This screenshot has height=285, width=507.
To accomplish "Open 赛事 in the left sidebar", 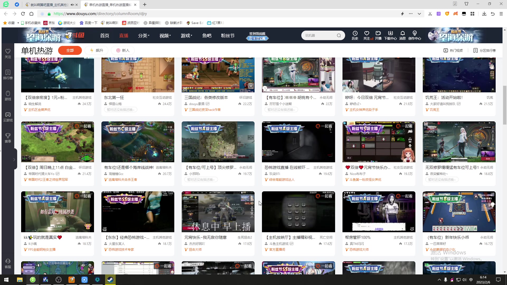I will click(8, 138).
